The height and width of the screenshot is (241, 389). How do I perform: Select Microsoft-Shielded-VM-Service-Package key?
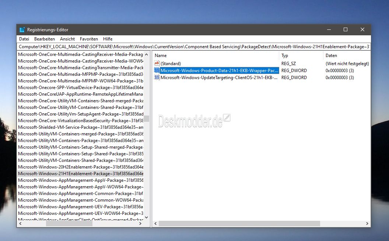point(81,127)
